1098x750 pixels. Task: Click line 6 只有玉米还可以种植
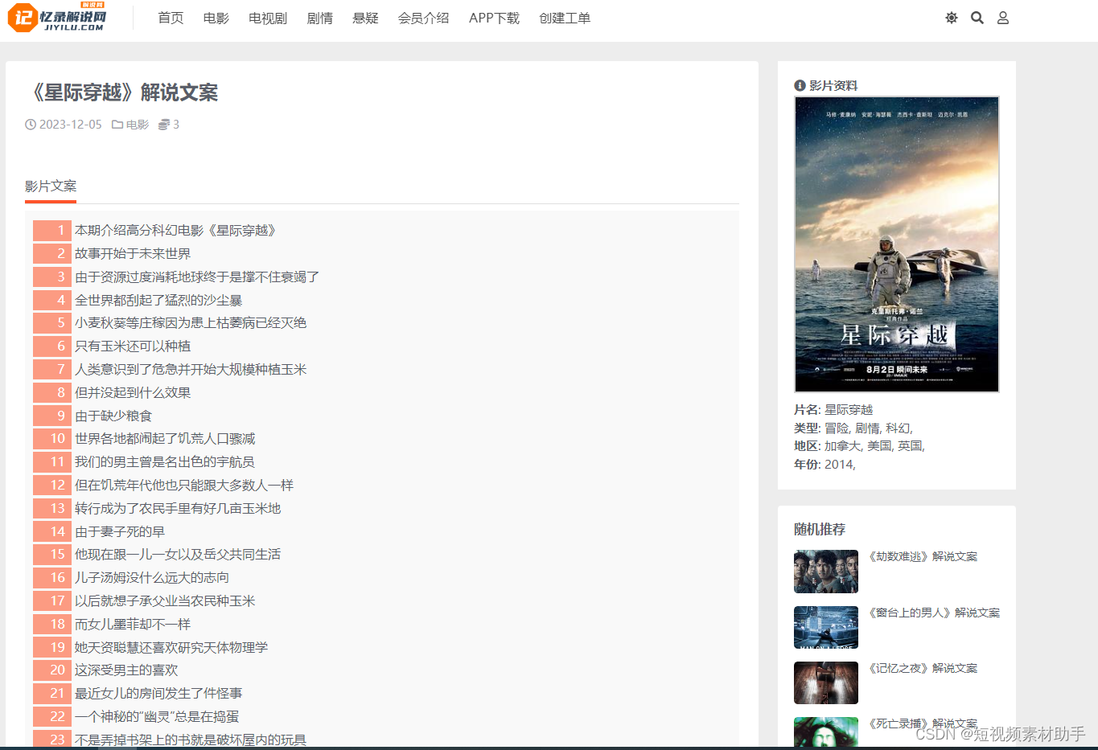(x=133, y=346)
